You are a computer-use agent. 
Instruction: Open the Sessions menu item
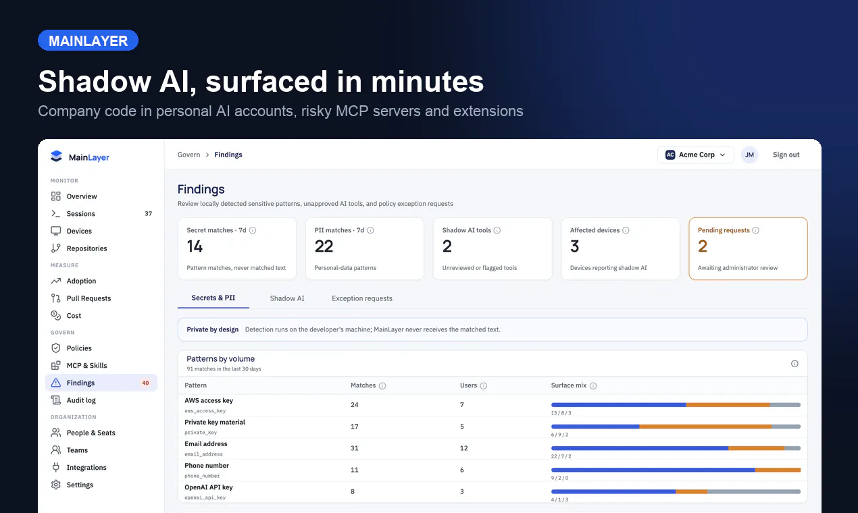(101, 214)
